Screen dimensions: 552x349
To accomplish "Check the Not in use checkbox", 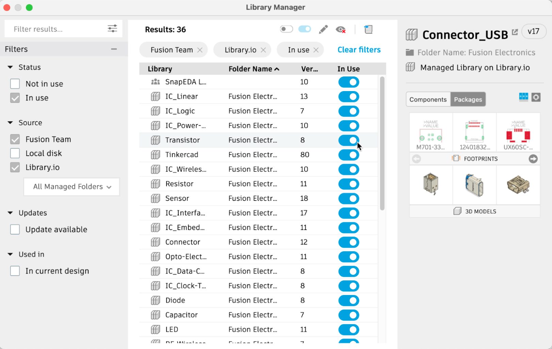I will [x=15, y=84].
